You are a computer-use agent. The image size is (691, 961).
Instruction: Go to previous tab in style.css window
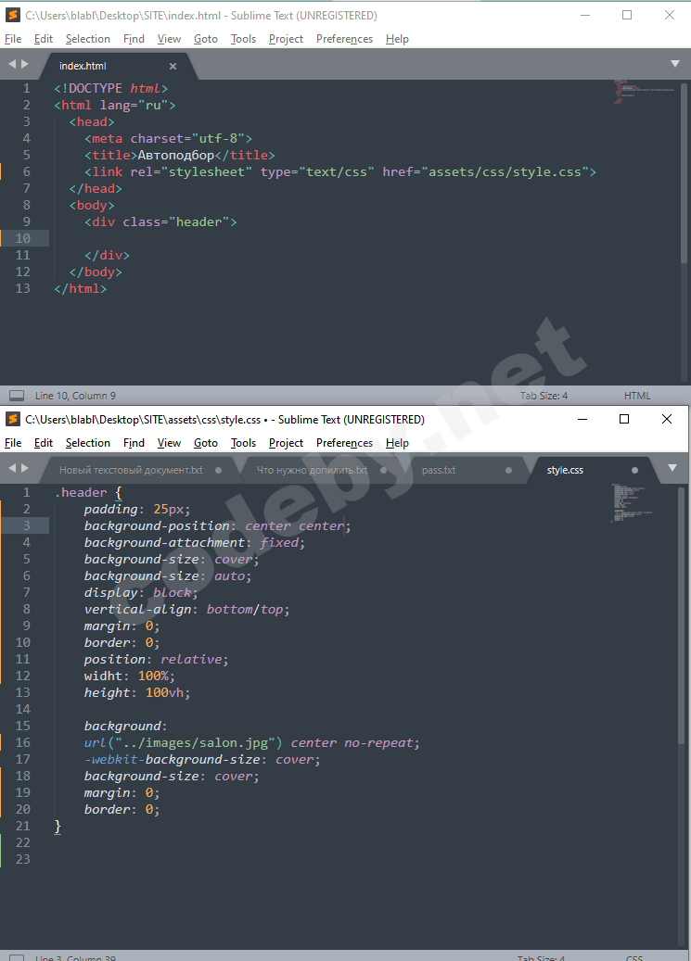coord(12,468)
